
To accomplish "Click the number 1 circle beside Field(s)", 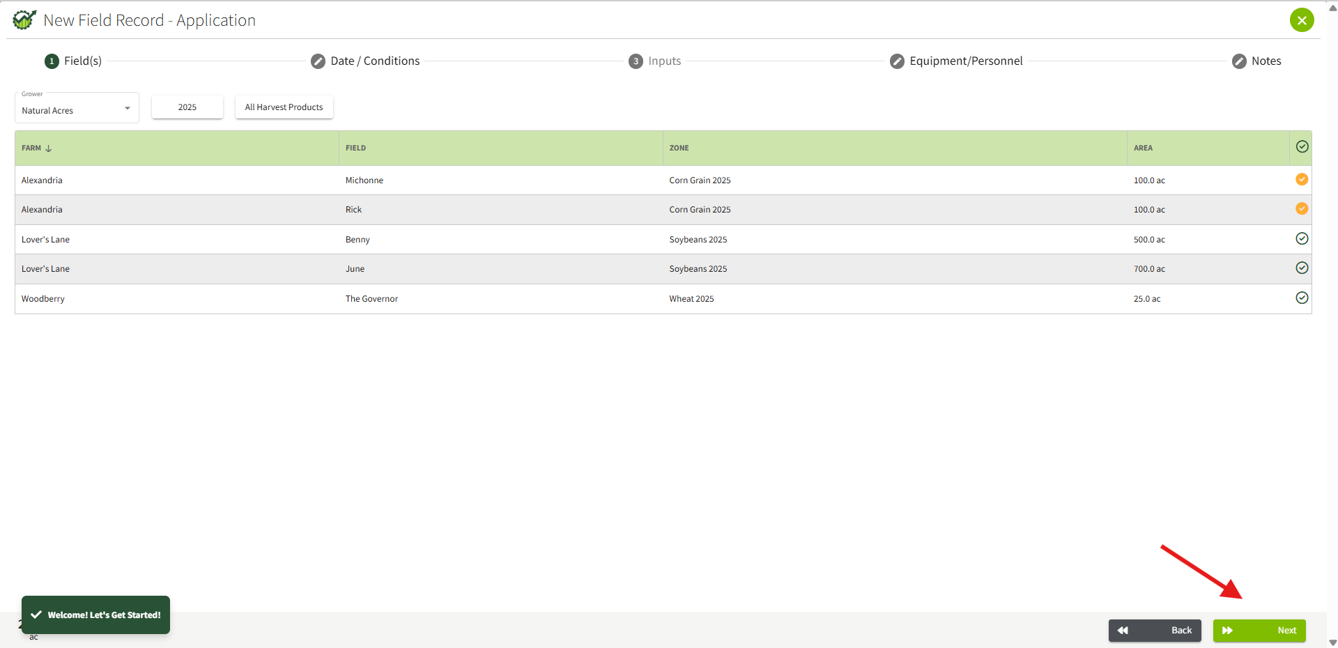I will (x=52, y=61).
